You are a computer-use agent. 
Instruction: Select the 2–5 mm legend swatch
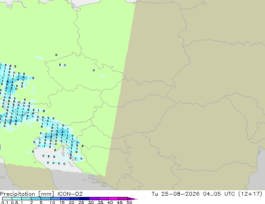[x=36, y=199]
